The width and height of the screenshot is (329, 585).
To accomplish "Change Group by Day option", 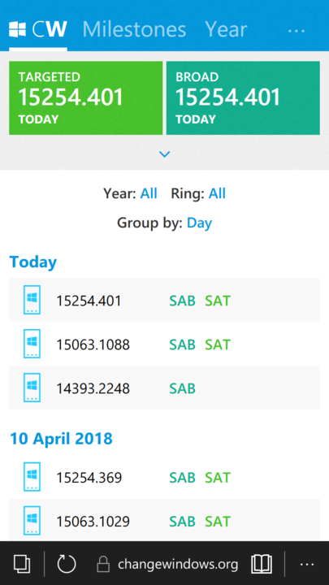I will pyautogui.click(x=199, y=223).
